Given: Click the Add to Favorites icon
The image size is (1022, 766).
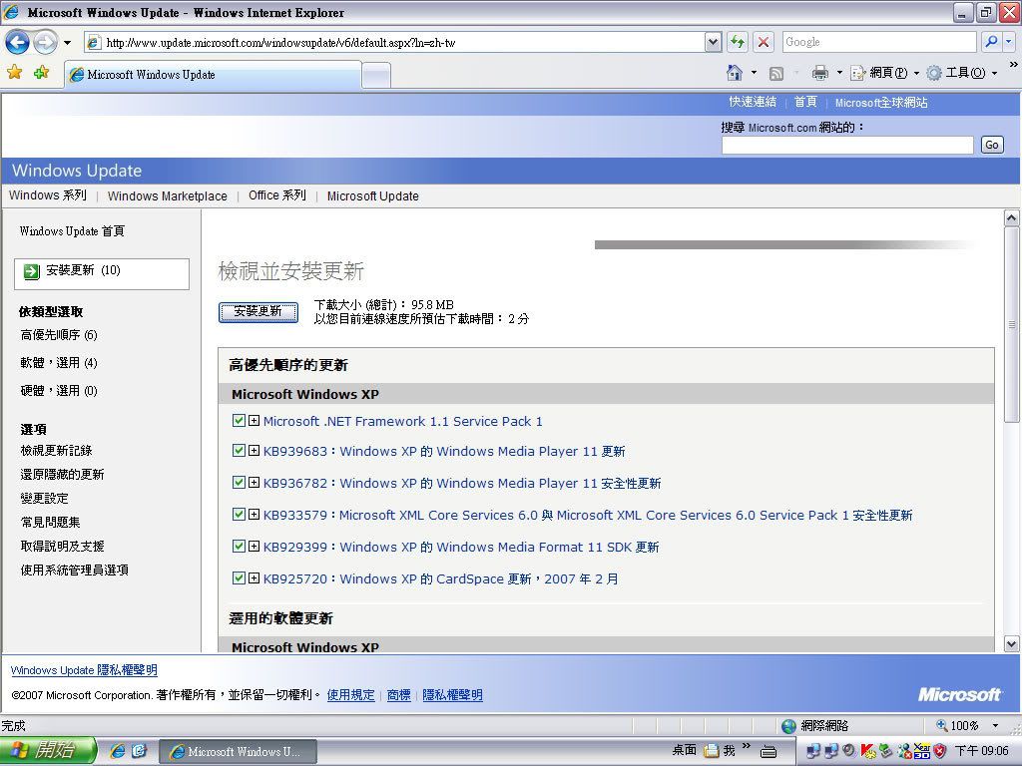Looking at the screenshot, I should click(x=41, y=73).
